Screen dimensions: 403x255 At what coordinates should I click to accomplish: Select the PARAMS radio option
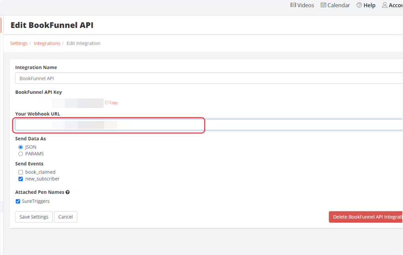[x=21, y=154]
